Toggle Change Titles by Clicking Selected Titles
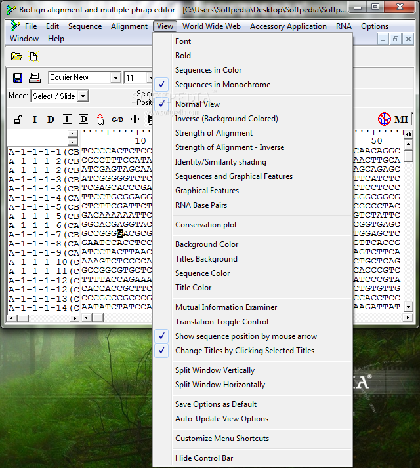The height and width of the screenshot is (468, 420). pos(245,351)
